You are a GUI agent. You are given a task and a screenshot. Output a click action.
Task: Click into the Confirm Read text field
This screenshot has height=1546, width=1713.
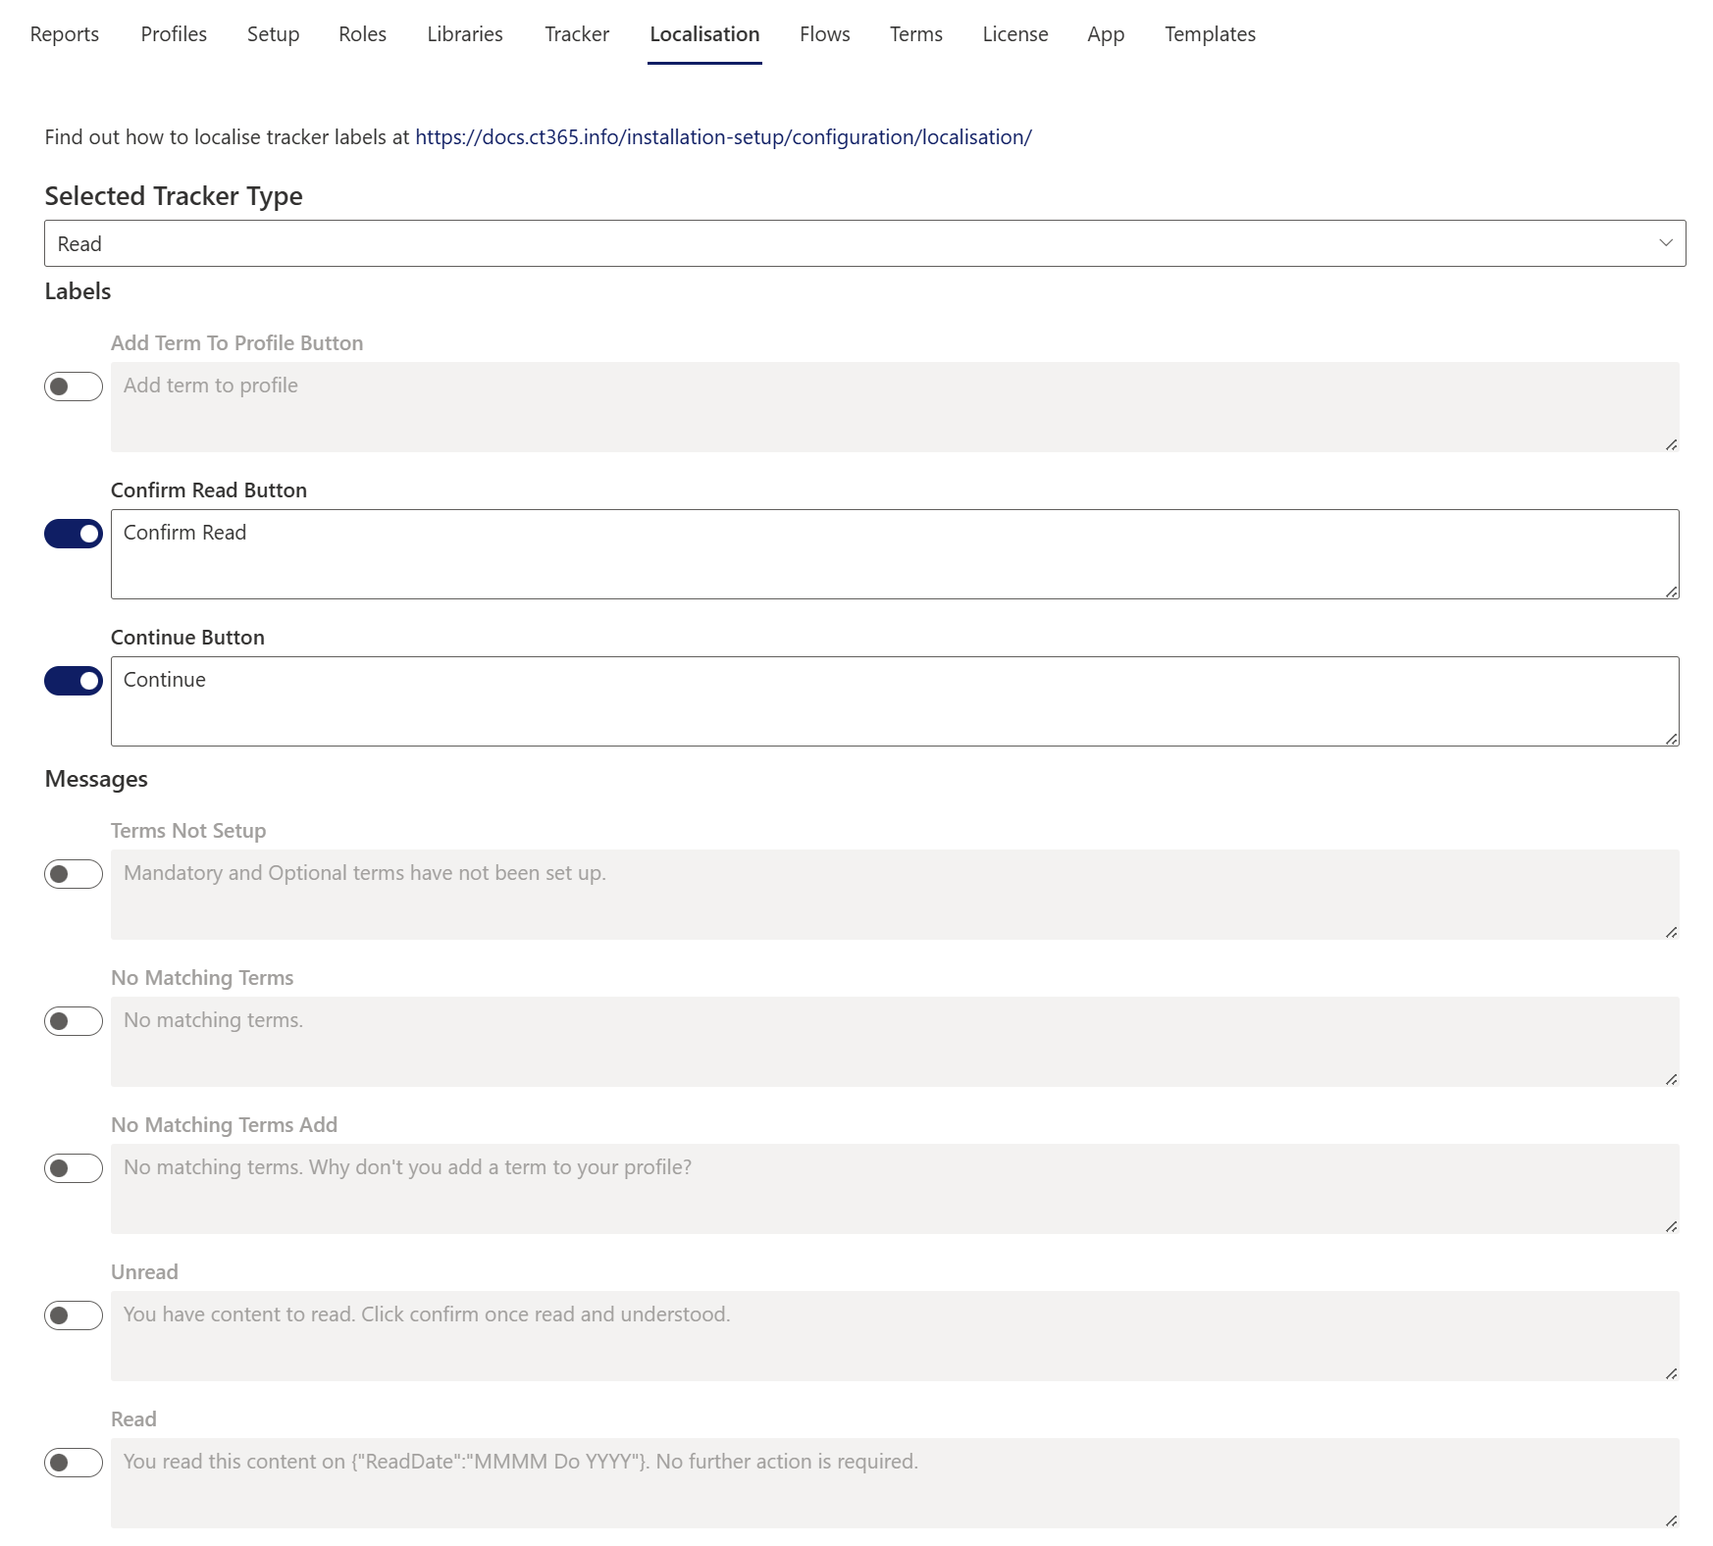coord(893,554)
